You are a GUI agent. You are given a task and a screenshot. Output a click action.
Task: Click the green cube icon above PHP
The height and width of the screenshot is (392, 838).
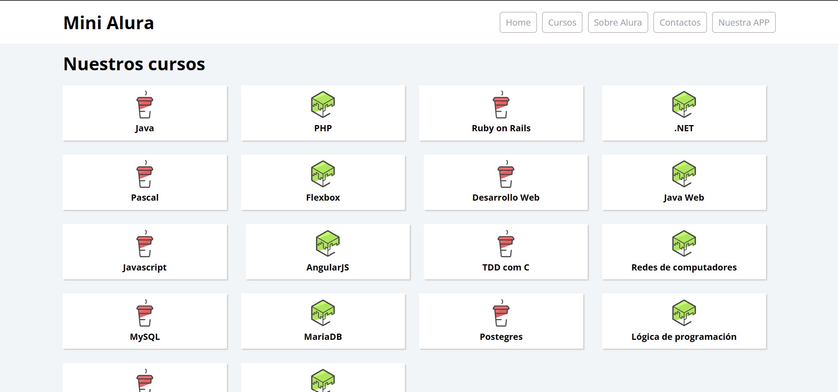323,105
